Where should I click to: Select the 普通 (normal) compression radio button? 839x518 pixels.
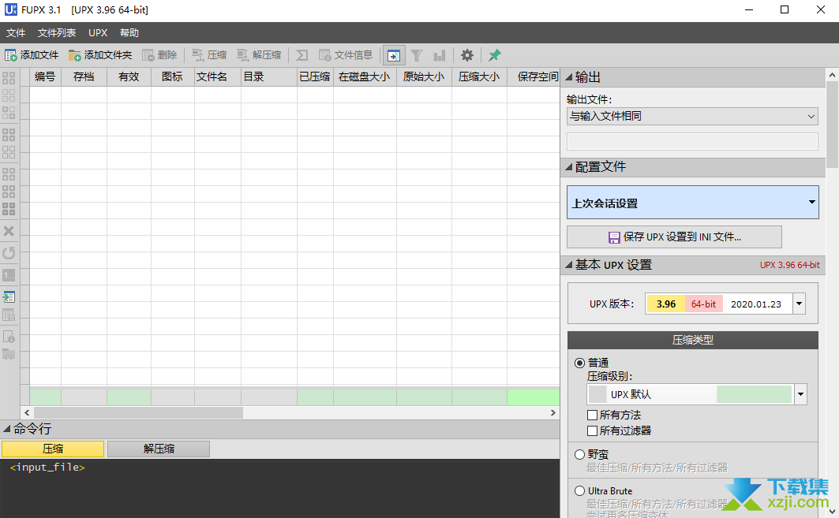point(579,363)
